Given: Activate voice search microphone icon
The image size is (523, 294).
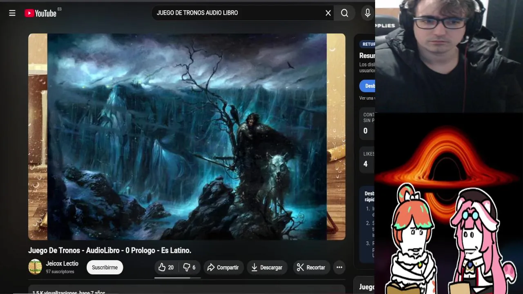Looking at the screenshot, I should 368,13.
